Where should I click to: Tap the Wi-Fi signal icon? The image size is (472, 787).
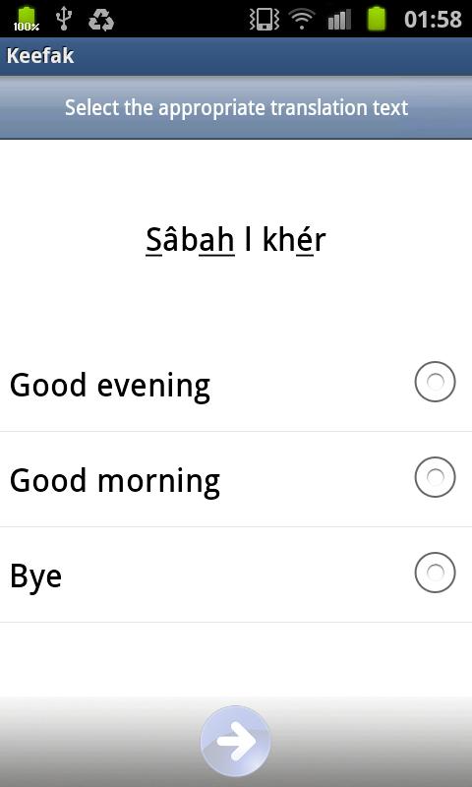coord(302,19)
